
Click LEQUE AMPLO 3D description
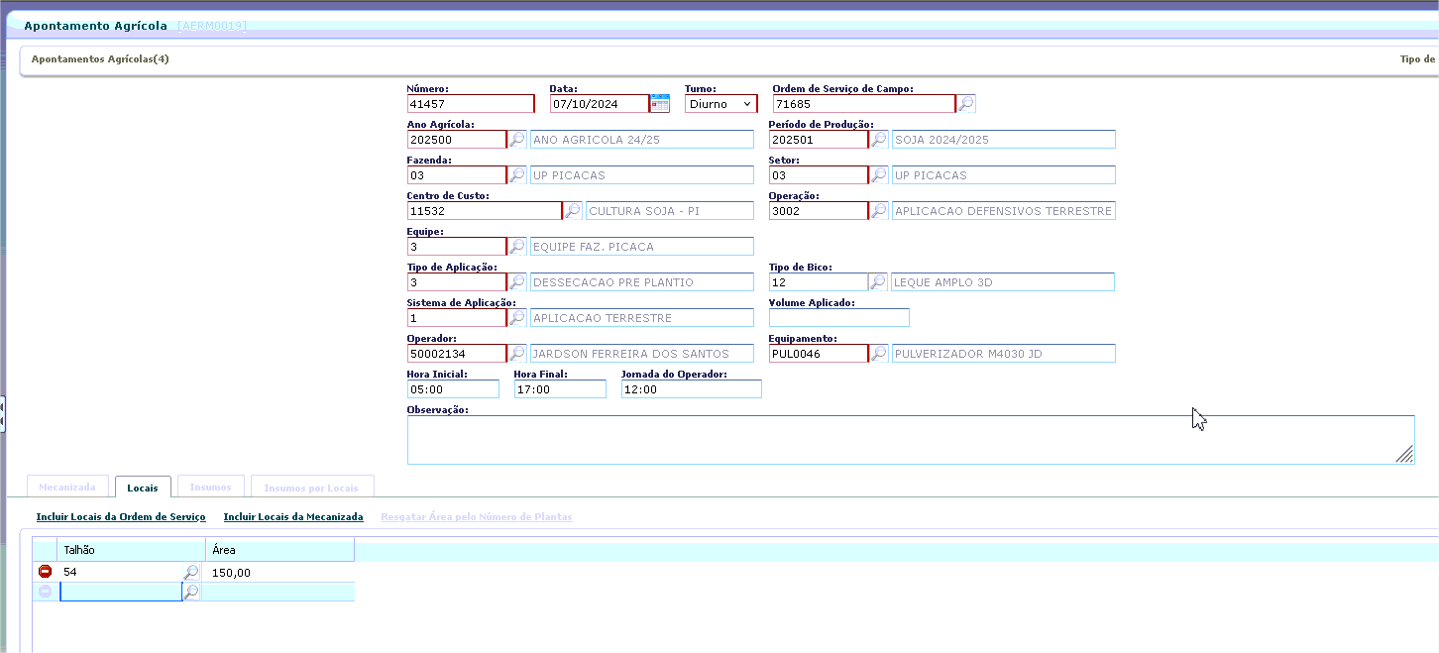coord(1003,281)
